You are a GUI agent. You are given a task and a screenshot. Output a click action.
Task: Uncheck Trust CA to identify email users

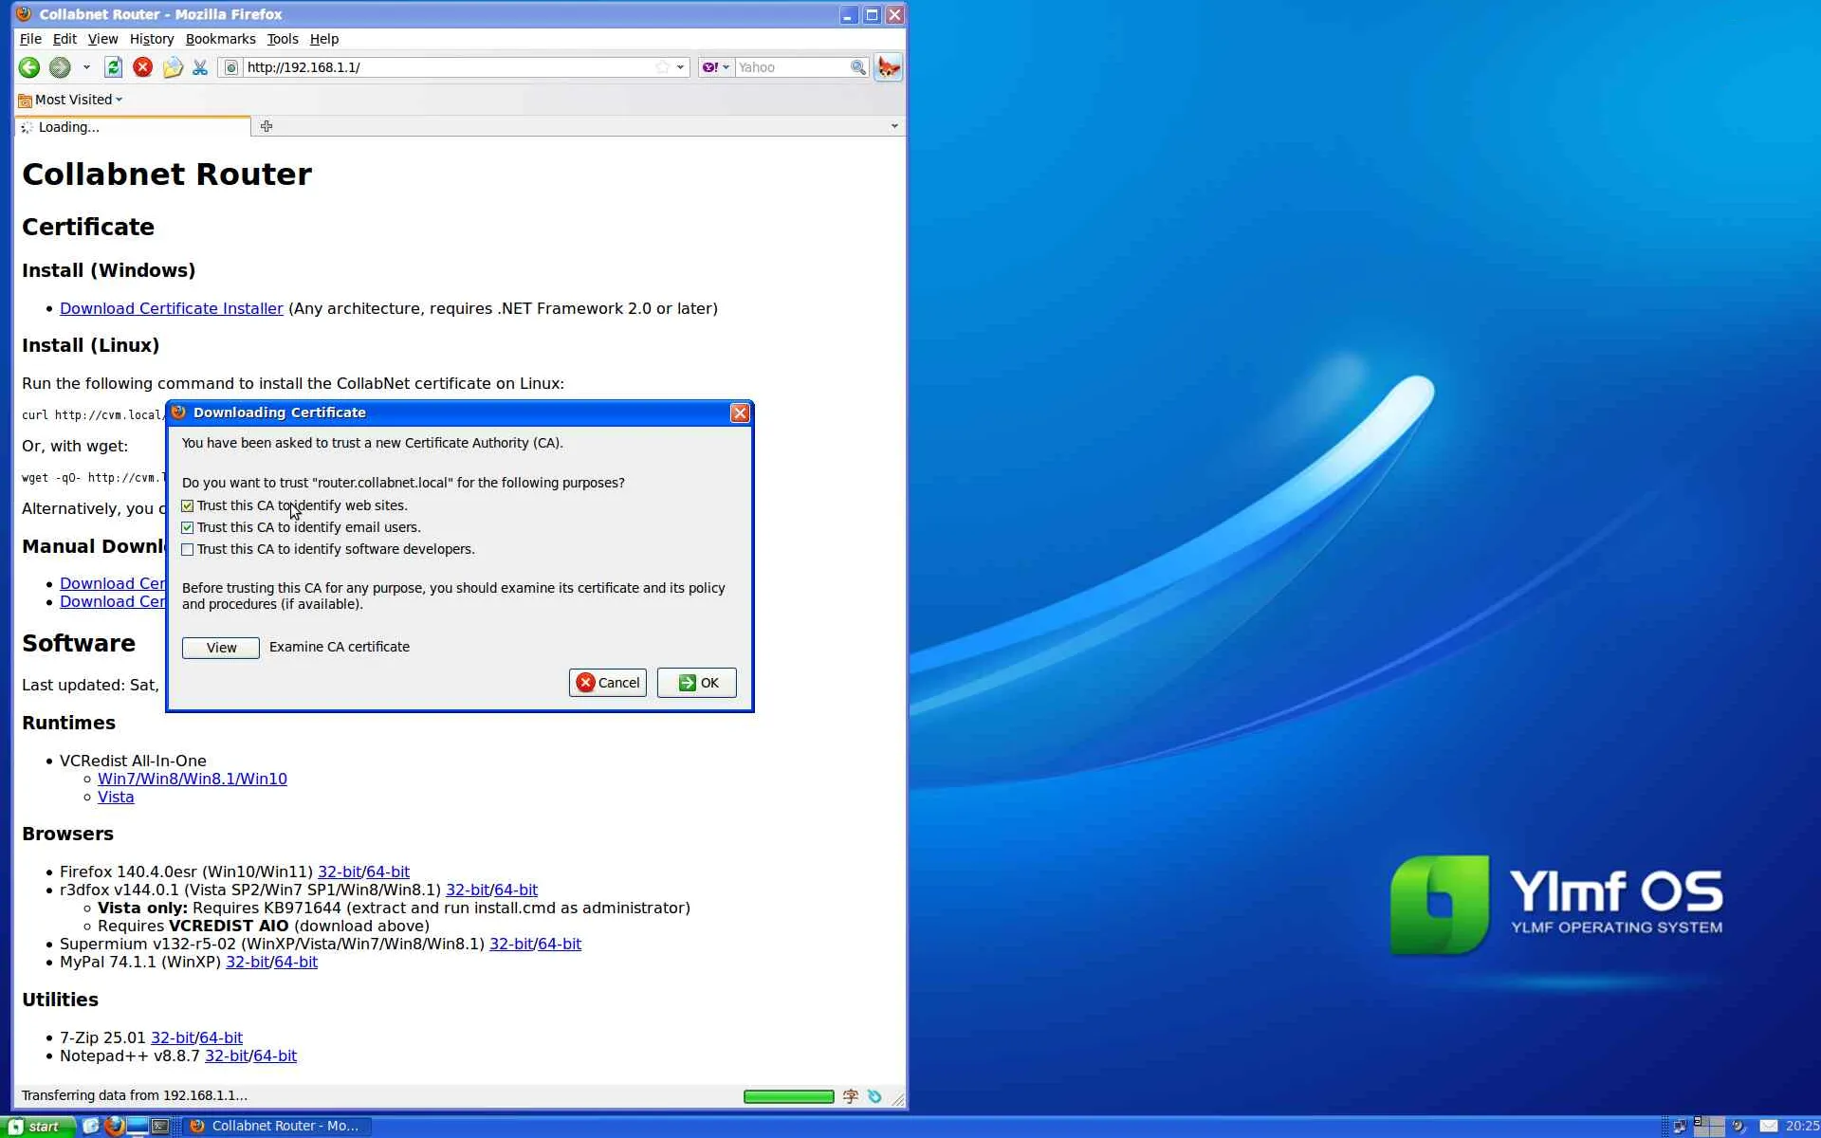click(188, 528)
